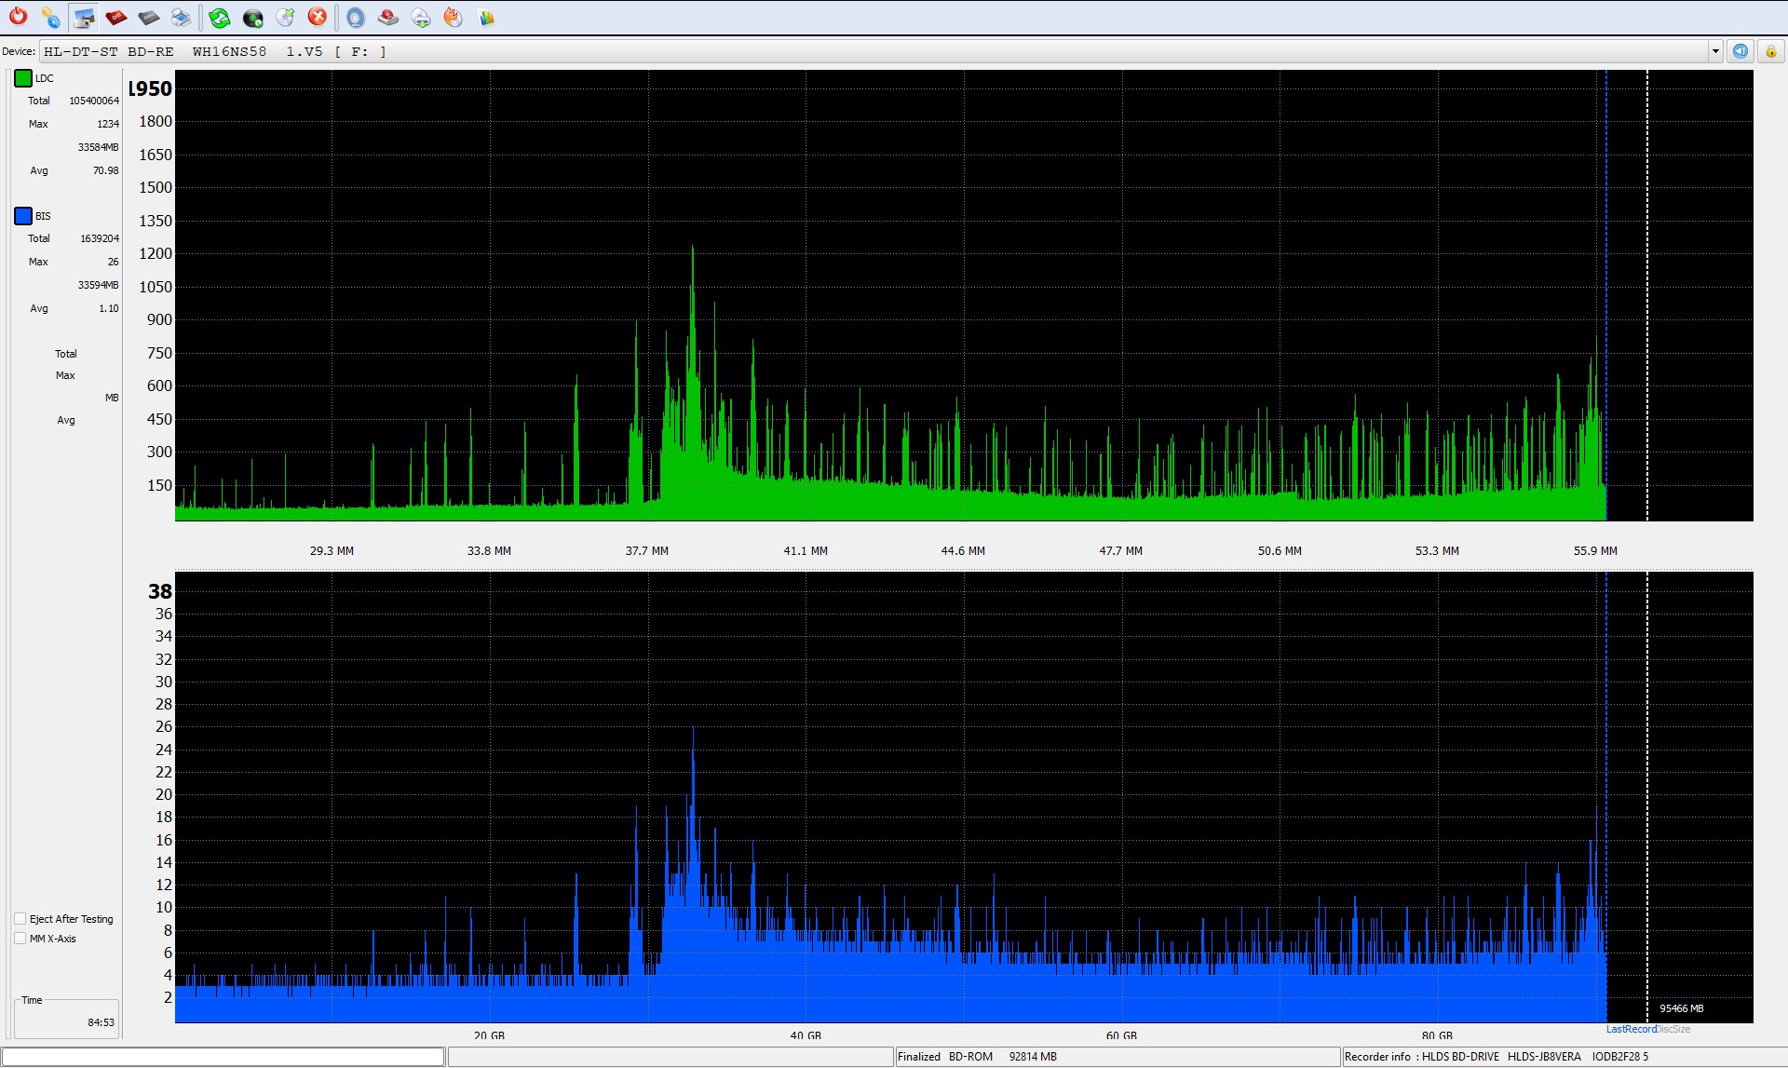This screenshot has width=1788, height=1068.
Task: Click the red power icon
Action: click(x=18, y=17)
